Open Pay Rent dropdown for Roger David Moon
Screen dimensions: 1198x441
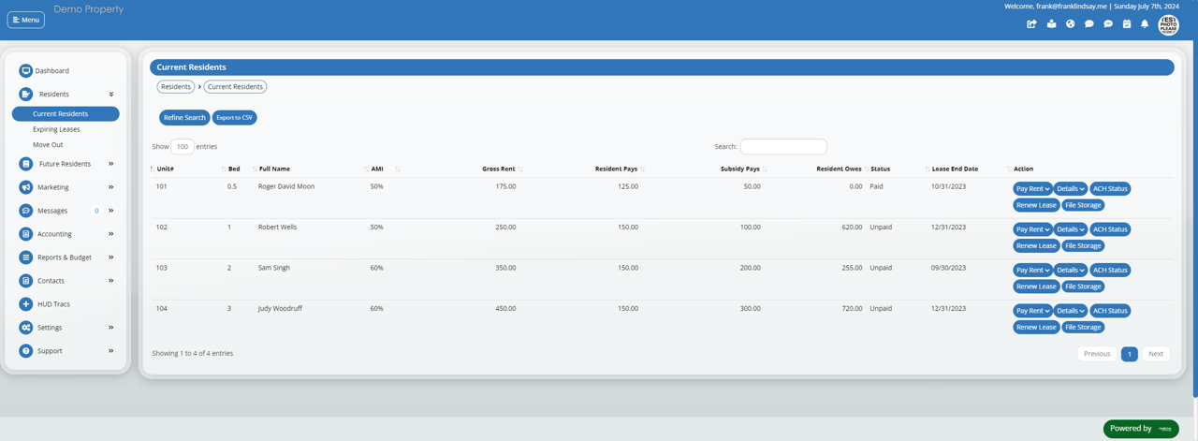[1032, 189]
